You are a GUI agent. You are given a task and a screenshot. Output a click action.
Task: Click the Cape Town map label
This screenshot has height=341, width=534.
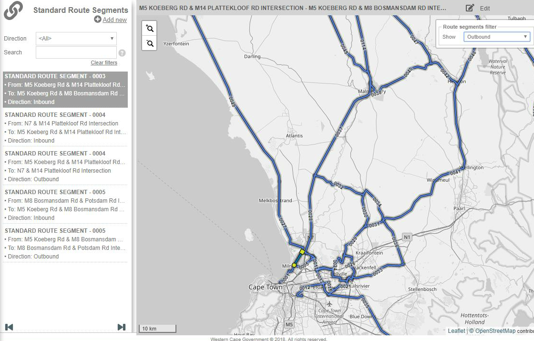coord(265,287)
